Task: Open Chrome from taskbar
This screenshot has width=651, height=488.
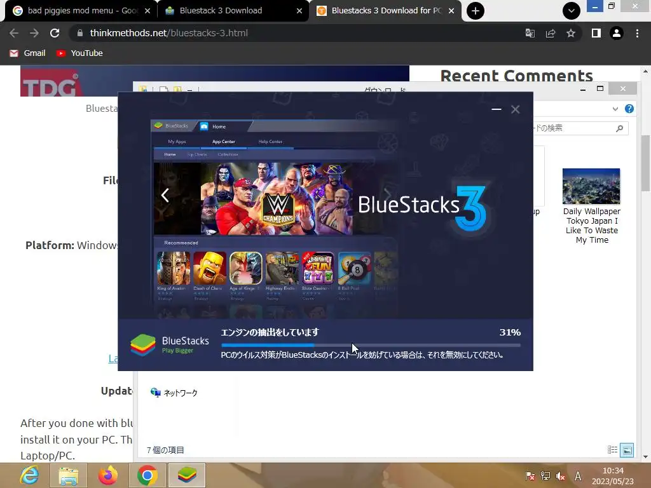Action: point(147,475)
